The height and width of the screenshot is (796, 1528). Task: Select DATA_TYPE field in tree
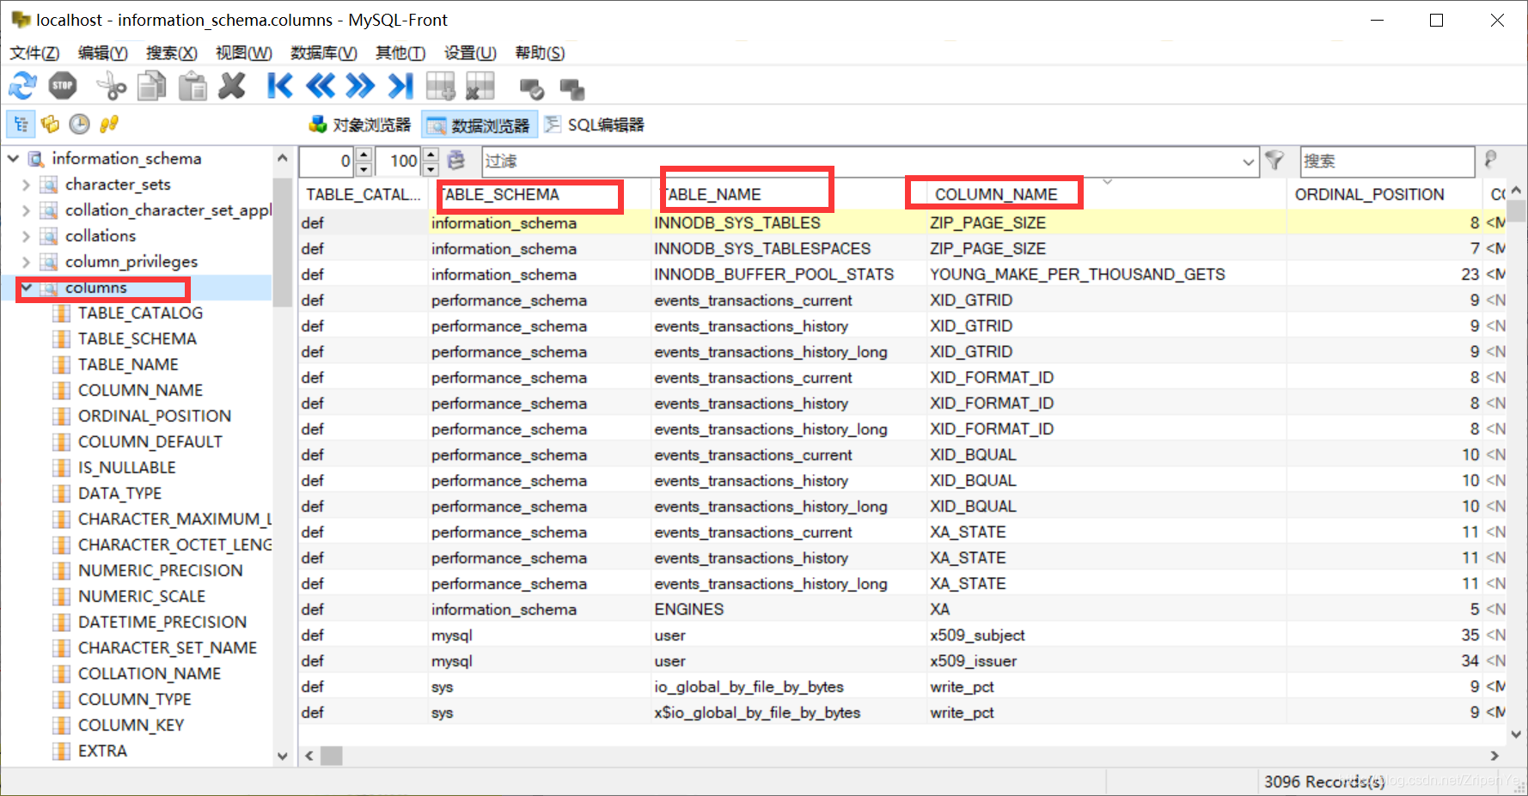[119, 494]
